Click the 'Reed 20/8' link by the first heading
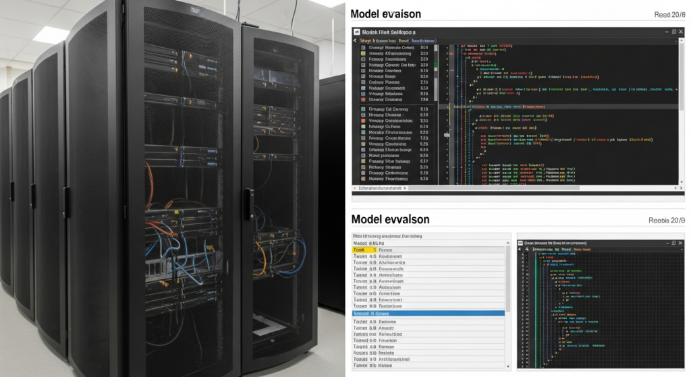This screenshot has width=691, height=377. coord(669,15)
